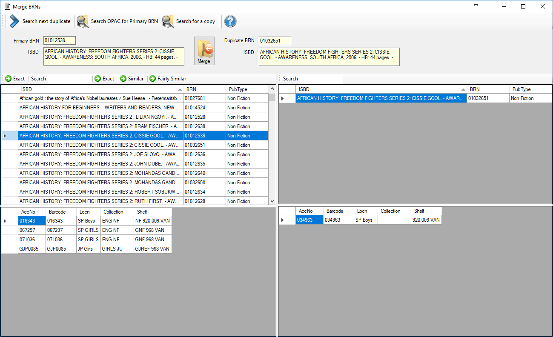The image size is (553, 337).
Task: Click BRN cell 01032651 in right grid
Action: (x=488, y=98)
